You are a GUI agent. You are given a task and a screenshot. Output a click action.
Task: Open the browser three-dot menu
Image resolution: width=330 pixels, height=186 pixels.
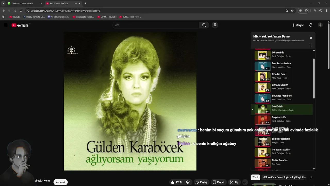click(326, 11)
